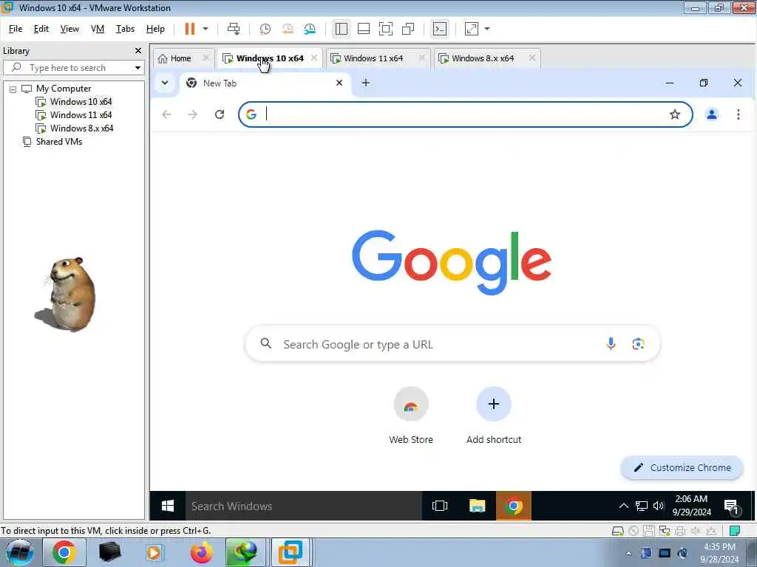Select Windows 10 x64 in Library tree
The width and height of the screenshot is (757, 567).
(x=81, y=102)
